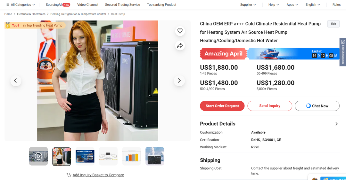
Task: Show previous product image
Action: (x=16, y=81)
